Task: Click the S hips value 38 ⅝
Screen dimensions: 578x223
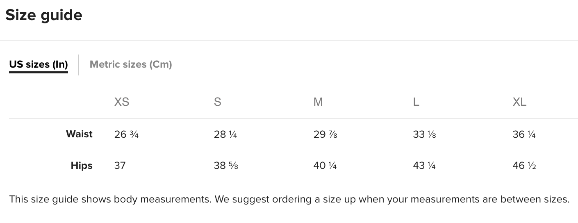Action: click(x=226, y=166)
